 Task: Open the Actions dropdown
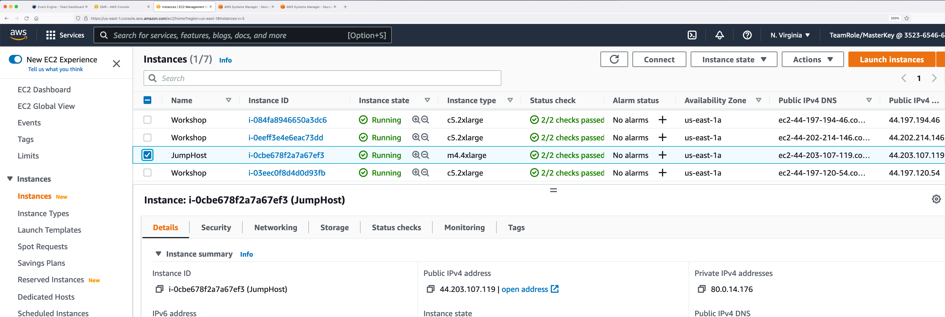point(812,59)
